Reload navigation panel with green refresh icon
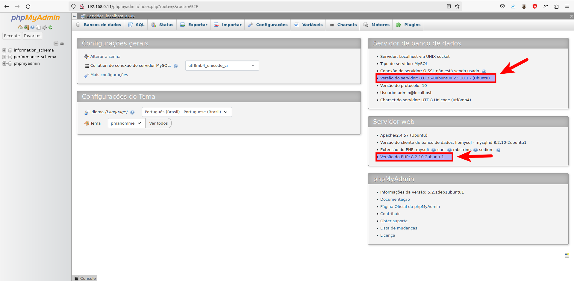The height and width of the screenshot is (281, 574). [x=50, y=27]
